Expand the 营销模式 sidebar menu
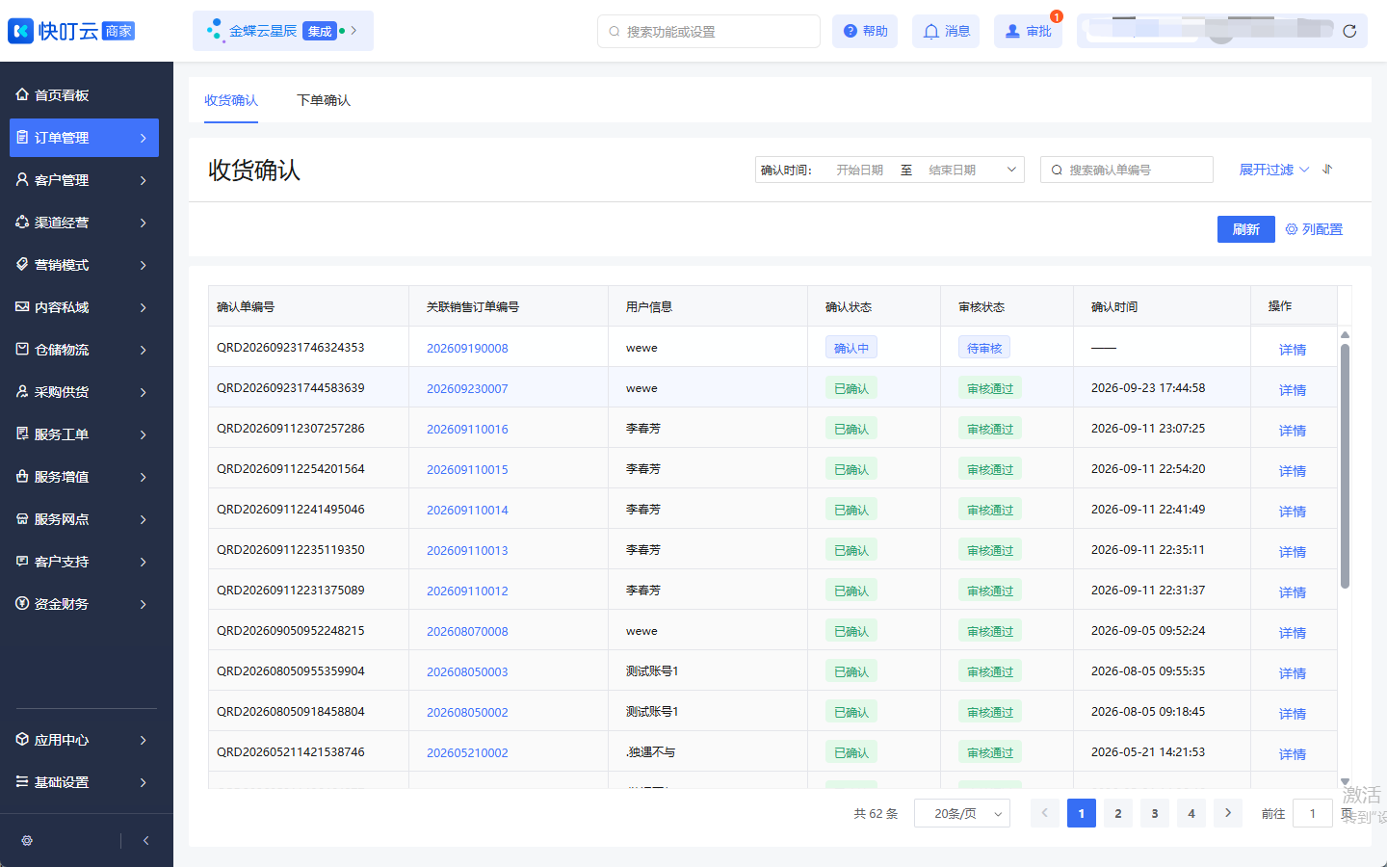The width and height of the screenshot is (1387, 867). pyautogui.click(x=84, y=265)
